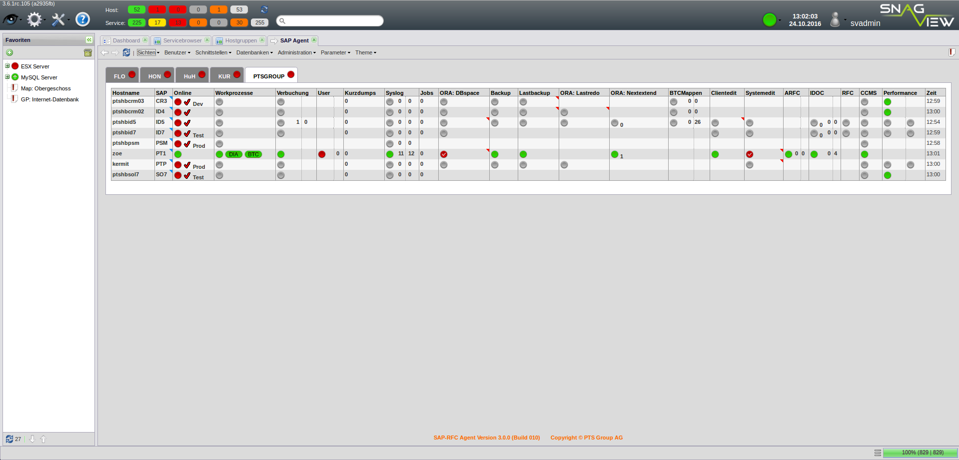Screen dimensions: 959x460
Task: Expand the ESX Server tree node
Action: point(7,66)
